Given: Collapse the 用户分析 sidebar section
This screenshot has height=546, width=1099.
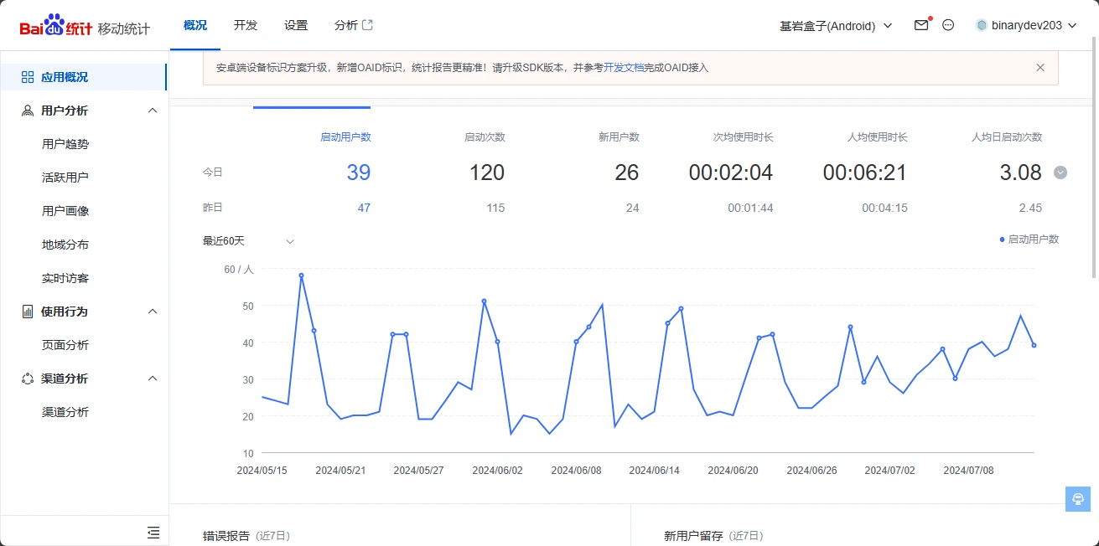Looking at the screenshot, I should tap(153, 111).
